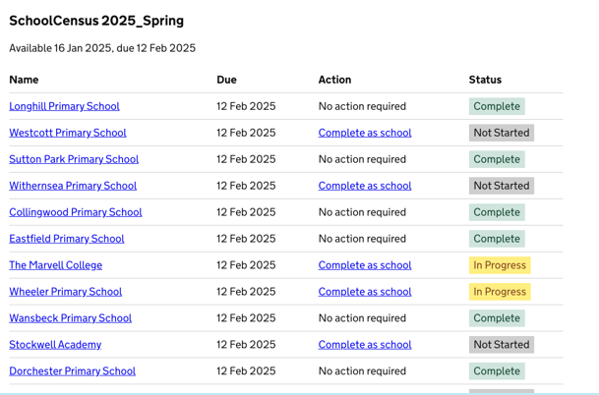The height and width of the screenshot is (395, 599).
Task: Open Collingwood Primary School link
Action: tap(76, 212)
